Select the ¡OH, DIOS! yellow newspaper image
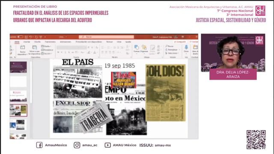This screenshot has height=154, width=274. tap(166, 92)
